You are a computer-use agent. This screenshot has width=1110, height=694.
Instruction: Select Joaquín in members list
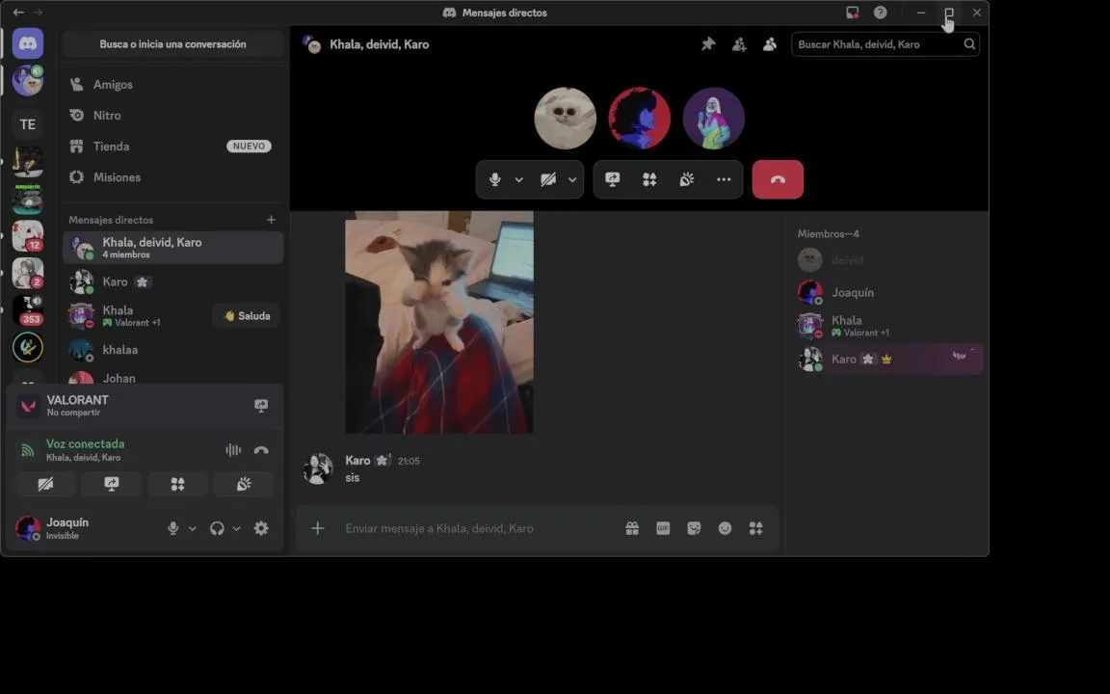(x=889, y=292)
